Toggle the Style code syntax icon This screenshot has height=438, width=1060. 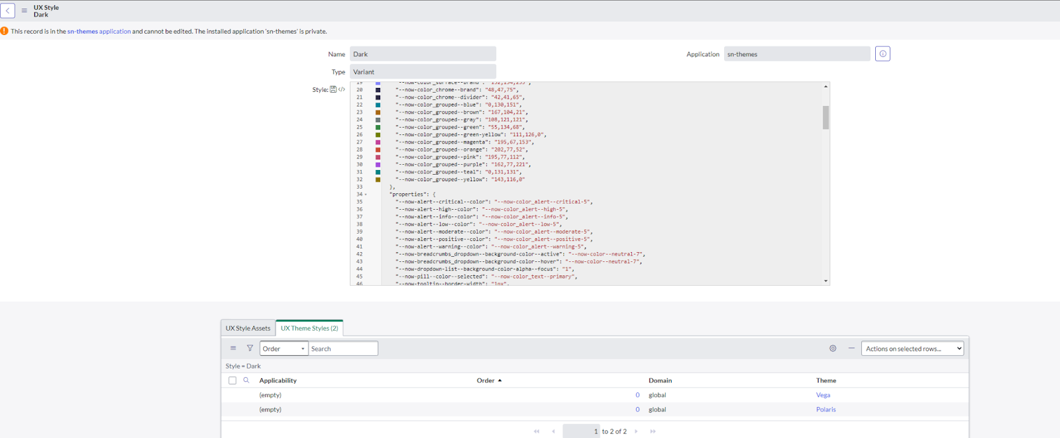(342, 89)
